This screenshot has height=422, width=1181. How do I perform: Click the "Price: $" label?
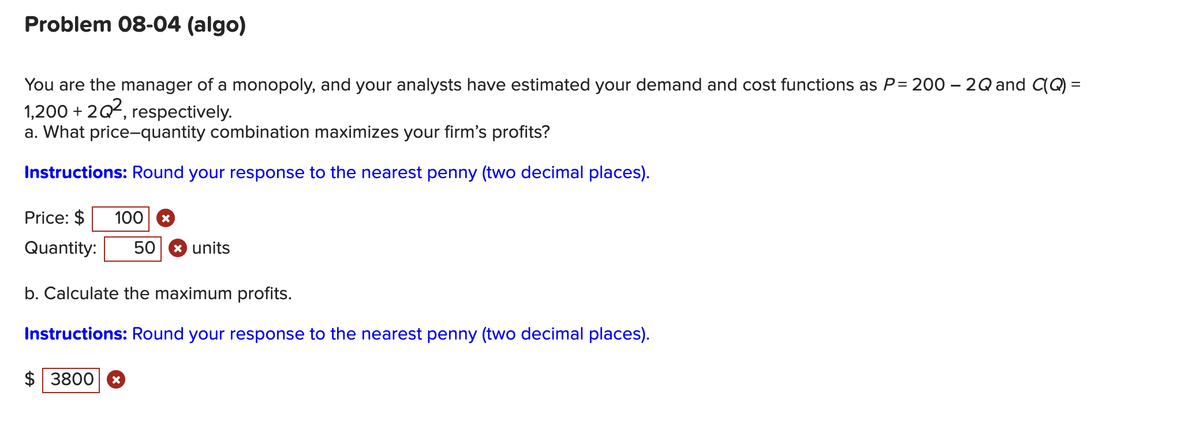[x=54, y=218]
